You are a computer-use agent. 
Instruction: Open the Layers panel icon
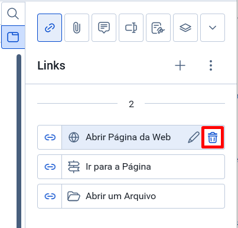click(x=185, y=28)
